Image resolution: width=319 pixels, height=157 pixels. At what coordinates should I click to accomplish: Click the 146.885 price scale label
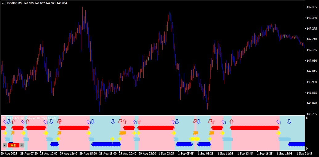click(x=311, y=93)
